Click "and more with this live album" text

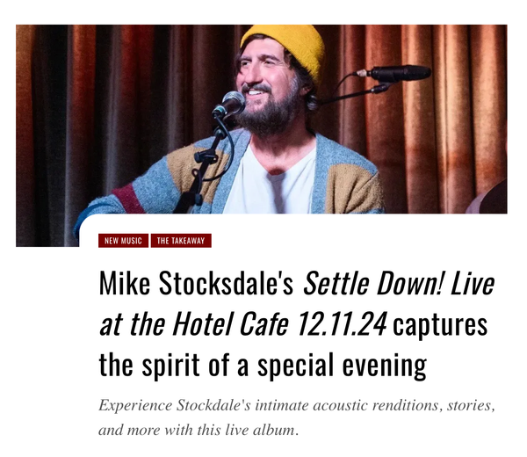(x=199, y=431)
